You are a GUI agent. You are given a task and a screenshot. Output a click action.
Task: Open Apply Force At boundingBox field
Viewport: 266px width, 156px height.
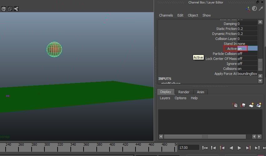247,74
